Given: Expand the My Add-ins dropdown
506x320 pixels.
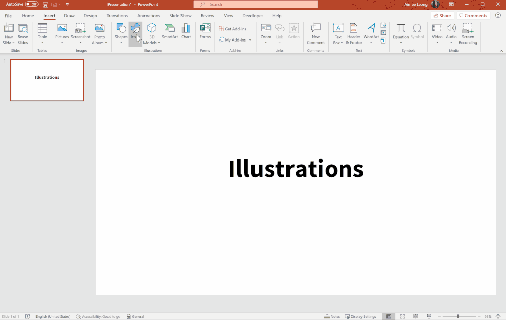Looking at the screenshot, I should tap(250, 40).
